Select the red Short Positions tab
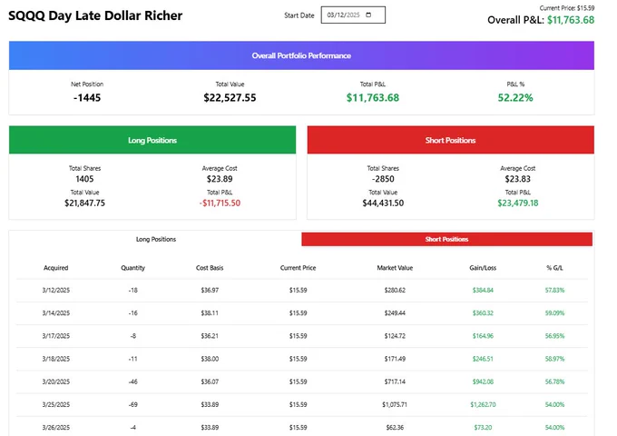 pos(446,239)
